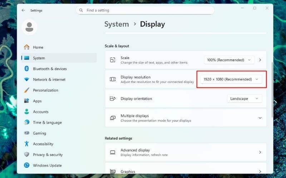Click the Bluetooth & devices icon
The width and height of the screenshot is (286, 178).
tap(26, 69)
